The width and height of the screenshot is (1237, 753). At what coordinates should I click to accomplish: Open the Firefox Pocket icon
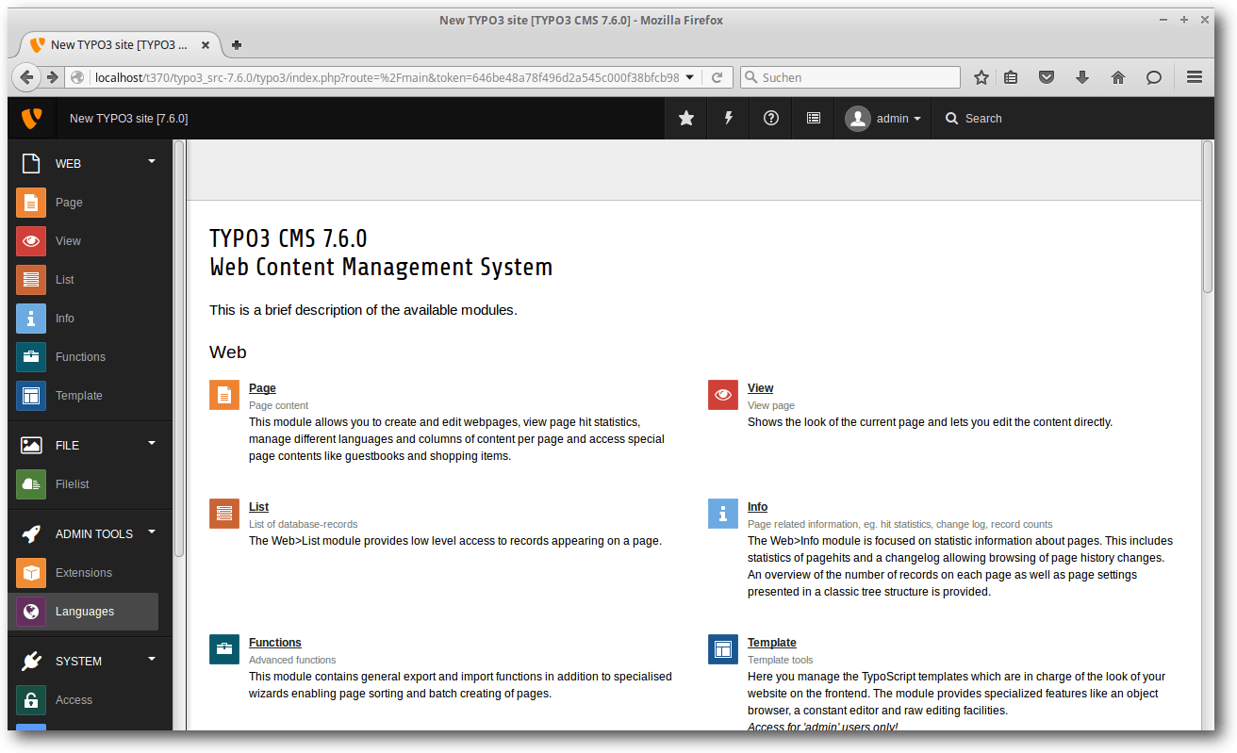click(x=1047, y=77)
